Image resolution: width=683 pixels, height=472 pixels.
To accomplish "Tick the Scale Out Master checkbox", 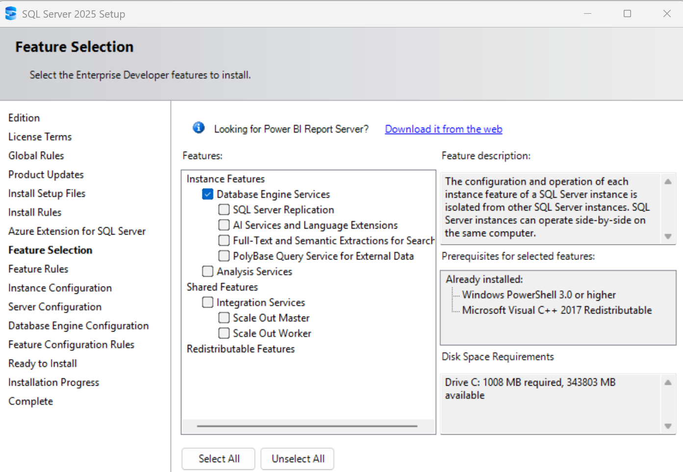I will tap(224, 318).
